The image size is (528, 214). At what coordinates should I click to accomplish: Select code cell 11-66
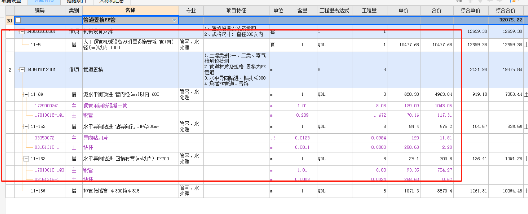[37, 94]
